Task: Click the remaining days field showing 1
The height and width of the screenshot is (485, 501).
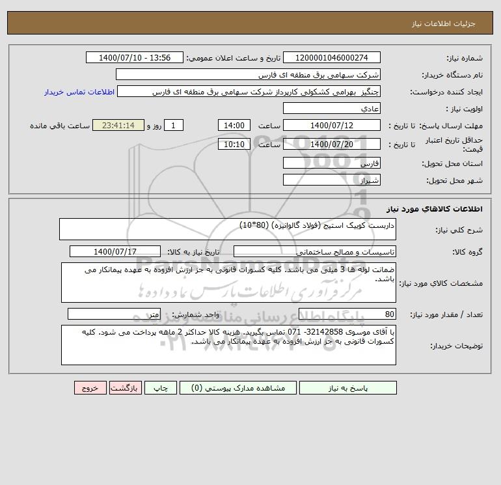Action: pyautogui.click(x=174, y=126)
